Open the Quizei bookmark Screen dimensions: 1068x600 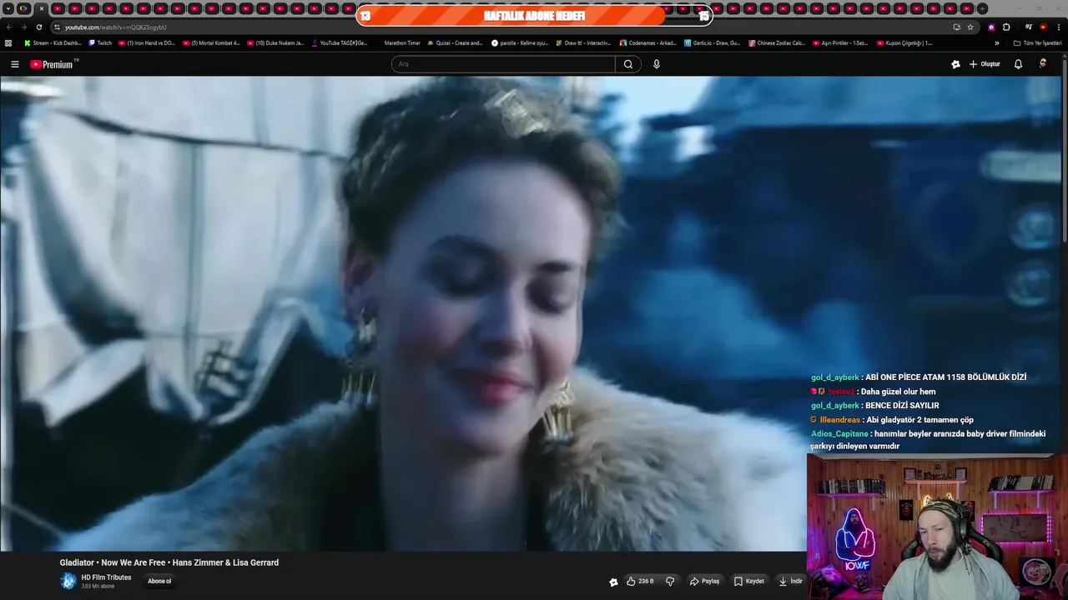(455, 42)
